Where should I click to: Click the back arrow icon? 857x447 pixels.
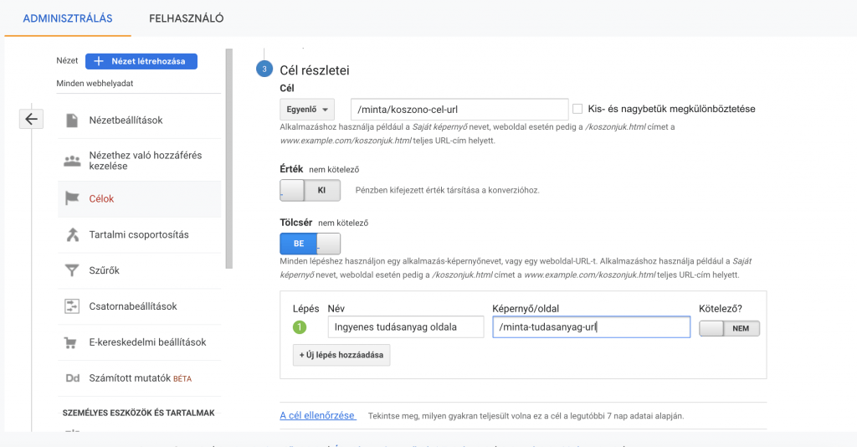[31, 119]
